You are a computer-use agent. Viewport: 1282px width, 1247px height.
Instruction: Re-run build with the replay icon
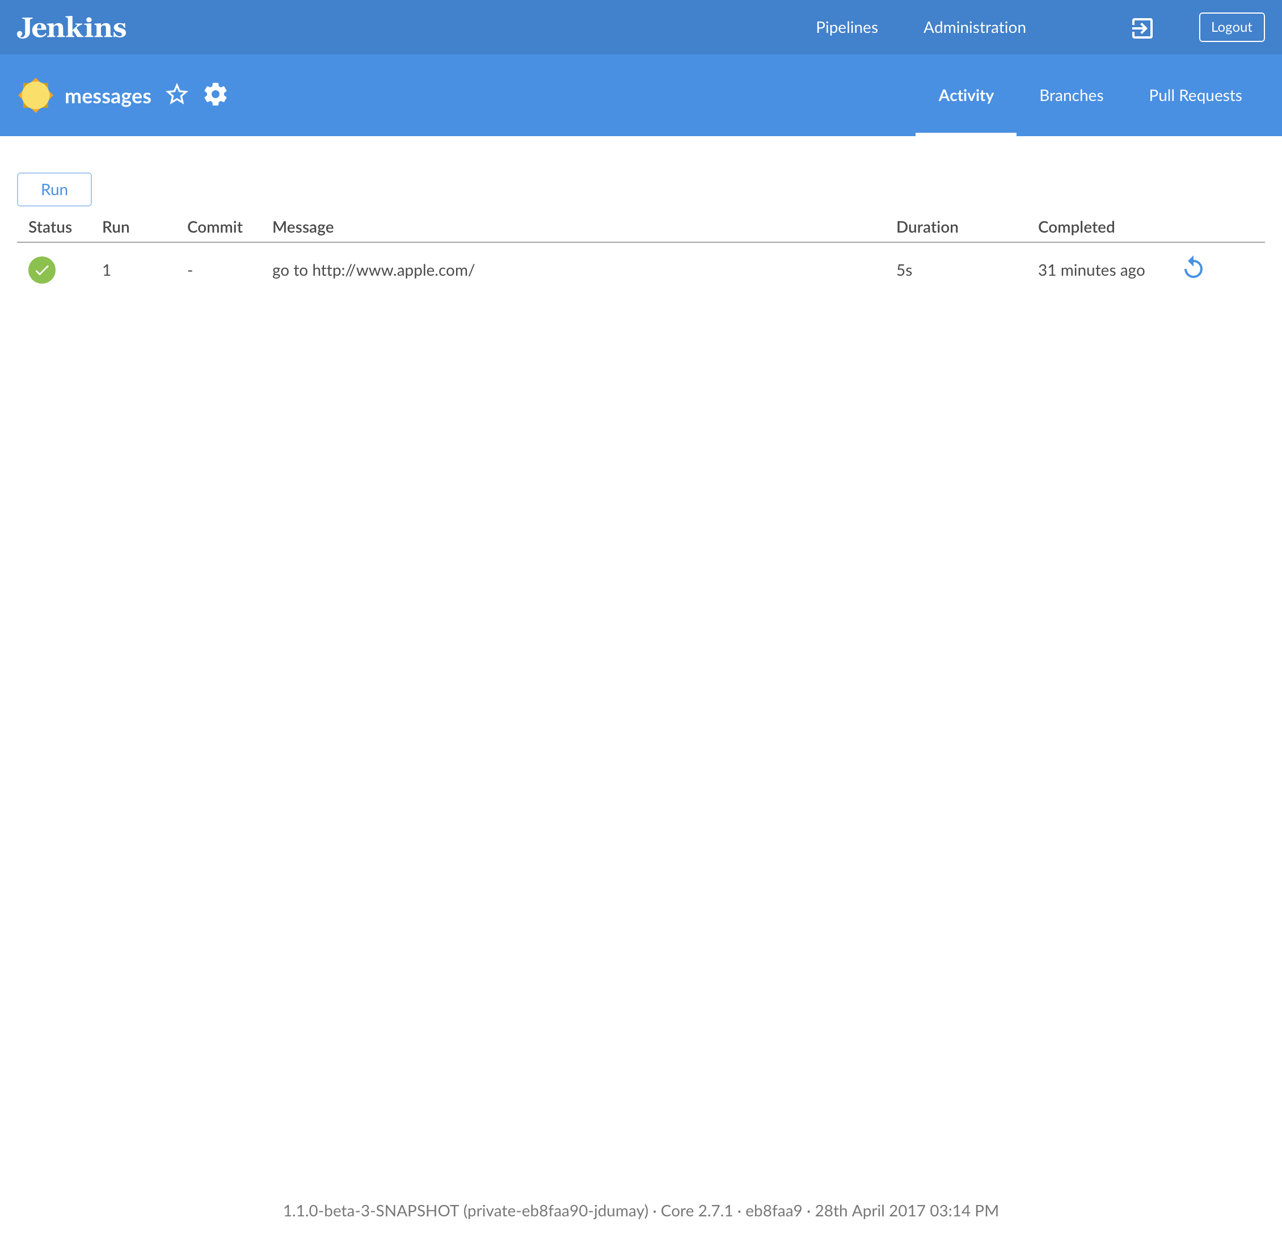coord(1193,268)
